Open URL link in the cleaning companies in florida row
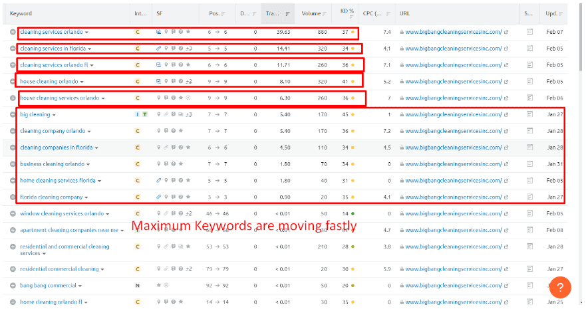586x317 pixels. click(454, 148)
